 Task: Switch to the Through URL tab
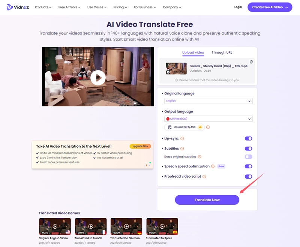click(x=222, y=52)
